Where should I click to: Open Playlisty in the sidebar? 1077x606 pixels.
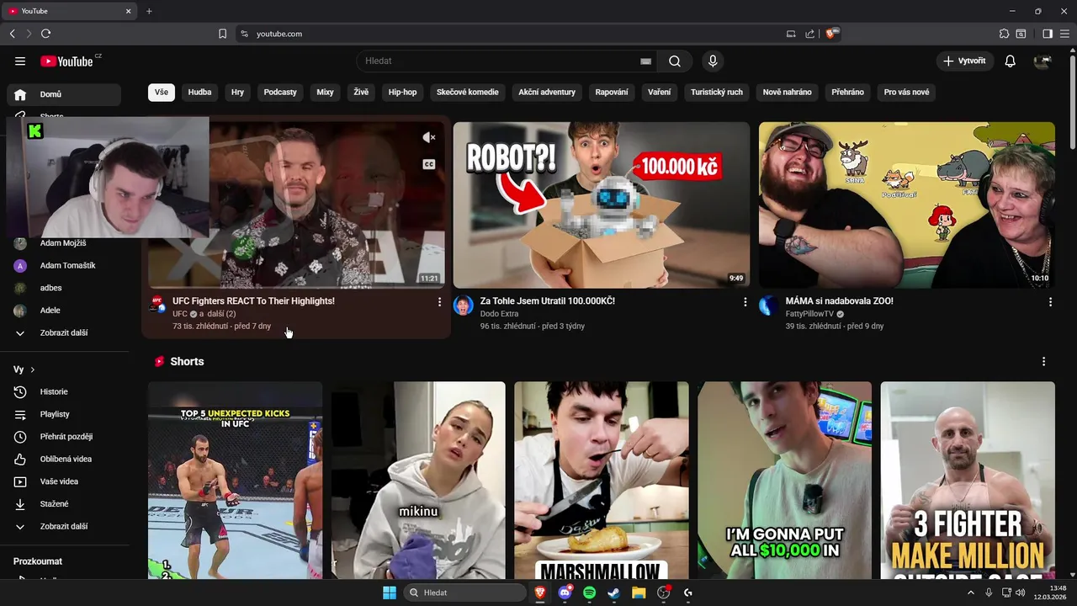64,414
